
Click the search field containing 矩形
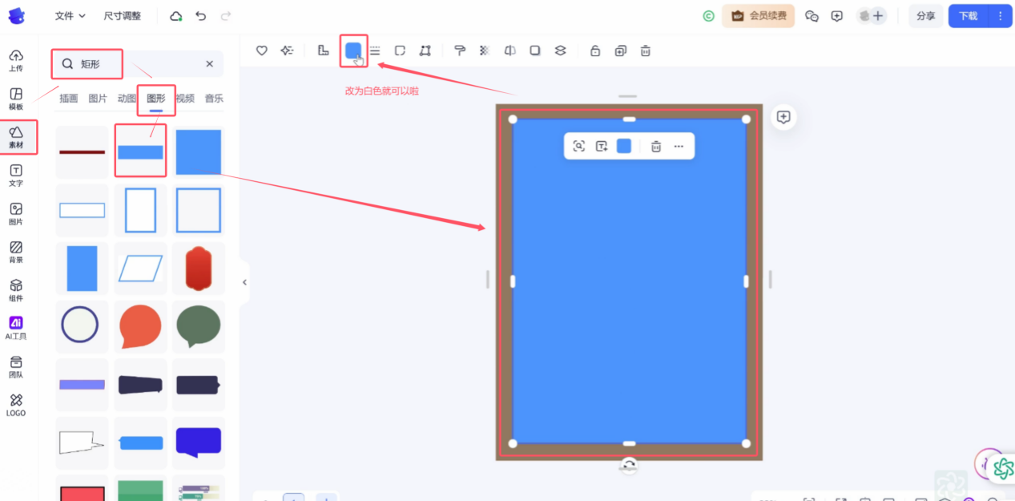[x=139, y=64]
